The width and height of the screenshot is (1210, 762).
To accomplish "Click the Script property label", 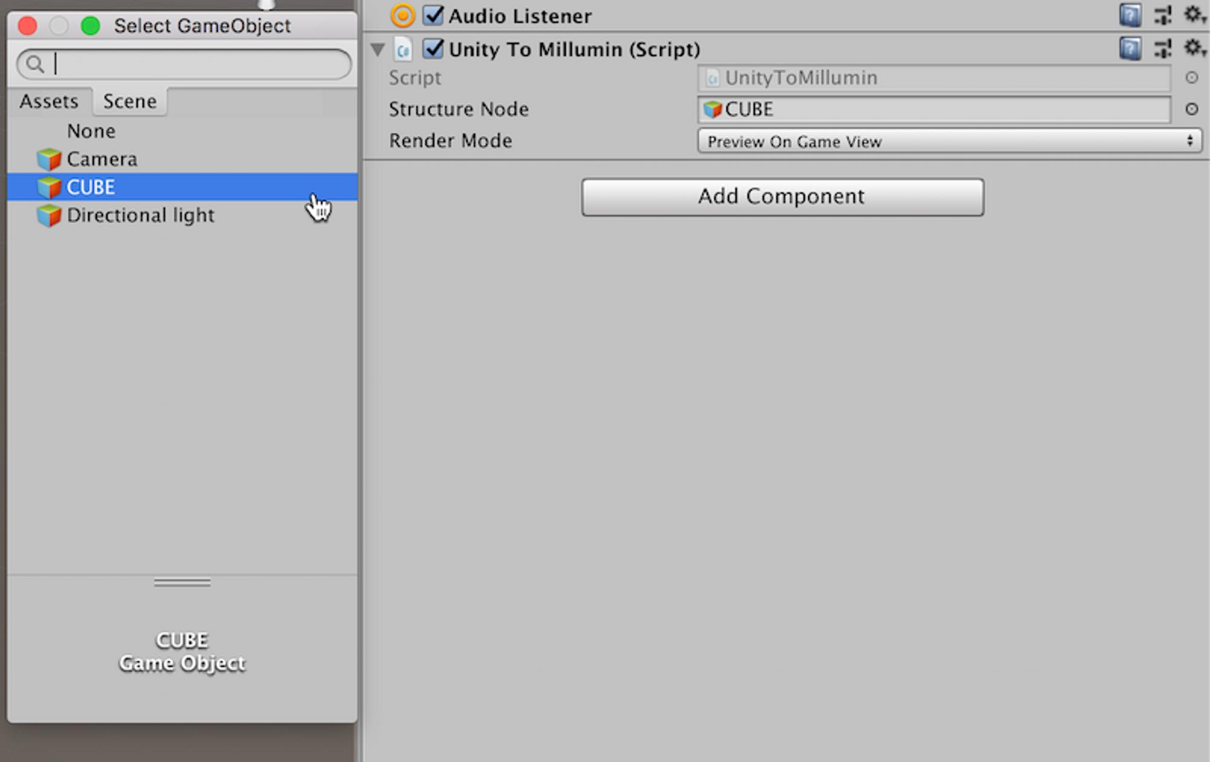I will (415, 78).
